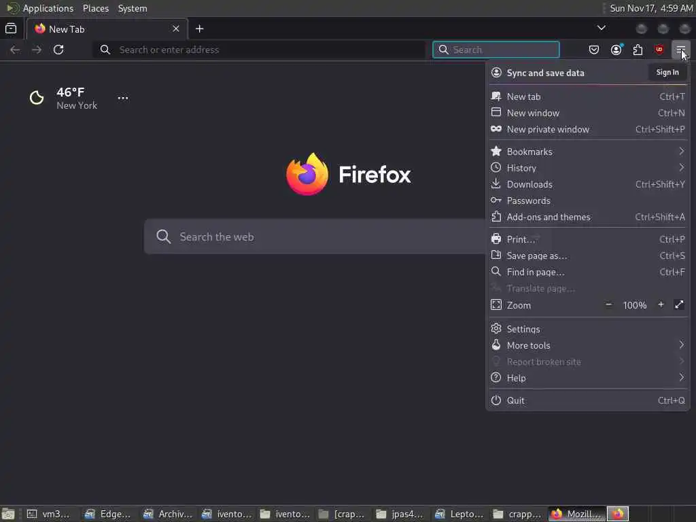The width and height of the screenshot is (696, 522).
Task: Quit Firefox from the menu
Action: click(x=588, y=400)
